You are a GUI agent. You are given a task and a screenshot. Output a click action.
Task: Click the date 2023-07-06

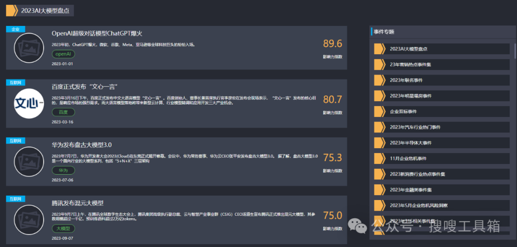click(x=62, y=180)
